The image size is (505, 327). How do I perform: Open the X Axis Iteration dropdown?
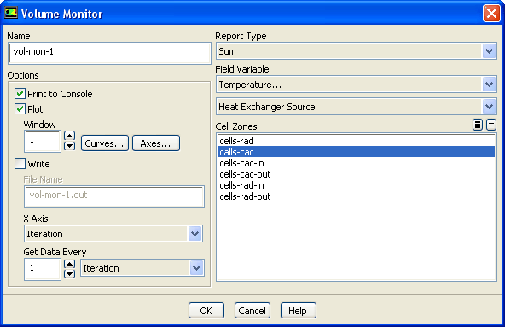194,234
